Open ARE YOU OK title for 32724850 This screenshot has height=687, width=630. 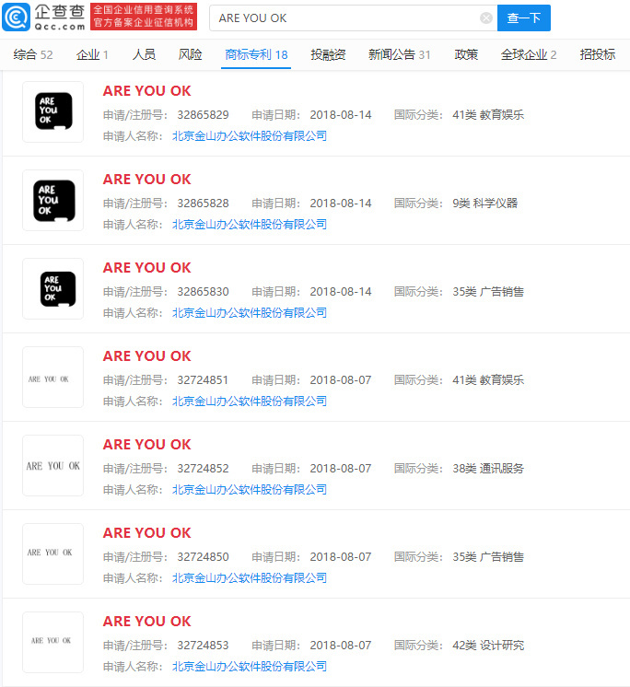(146, 533)
